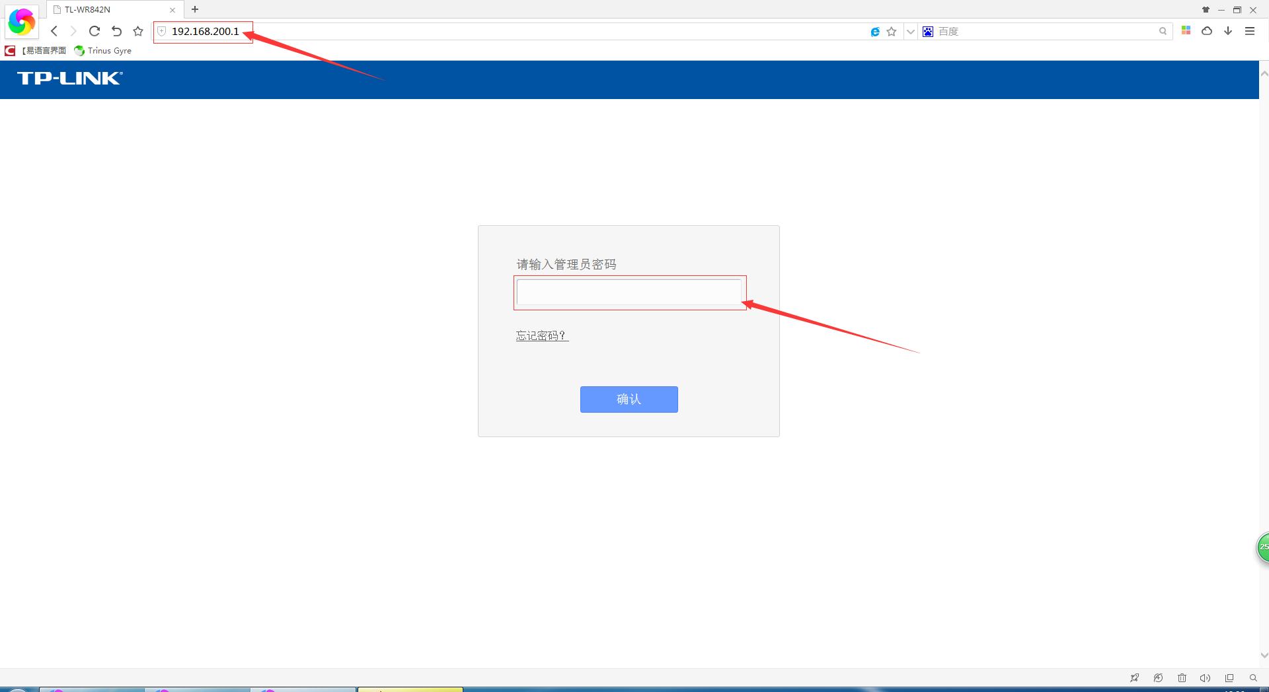
Task: Open a new tab with plus button
Action: [x=195, y=9]
